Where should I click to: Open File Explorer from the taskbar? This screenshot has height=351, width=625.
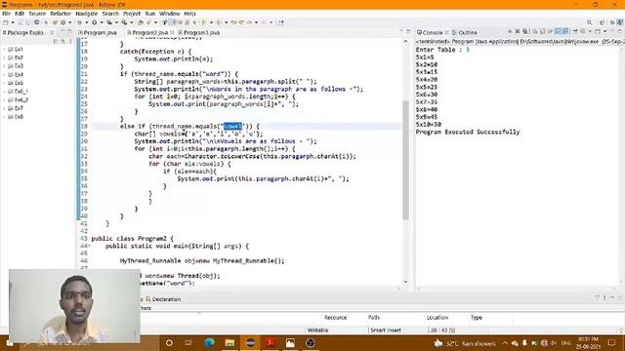[229, 342]
